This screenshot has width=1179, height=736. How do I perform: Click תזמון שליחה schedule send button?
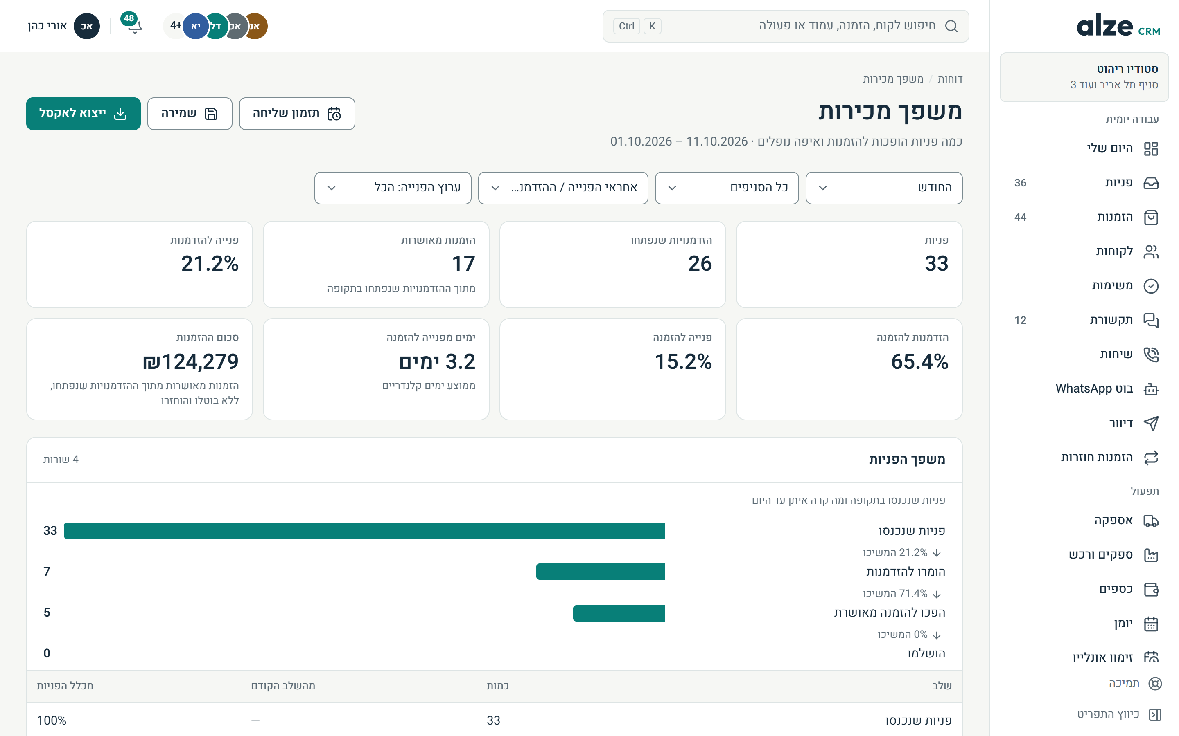point(297,113)
